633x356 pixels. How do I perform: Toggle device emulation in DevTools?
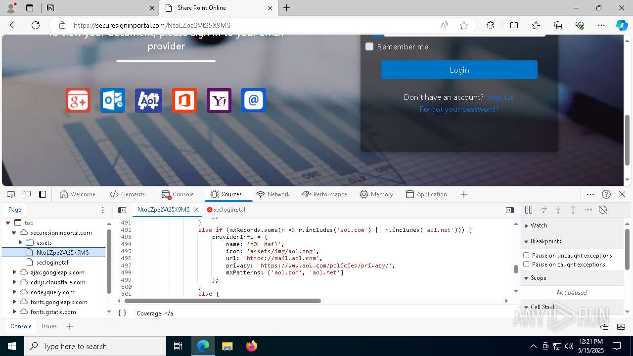pos(27,194)
